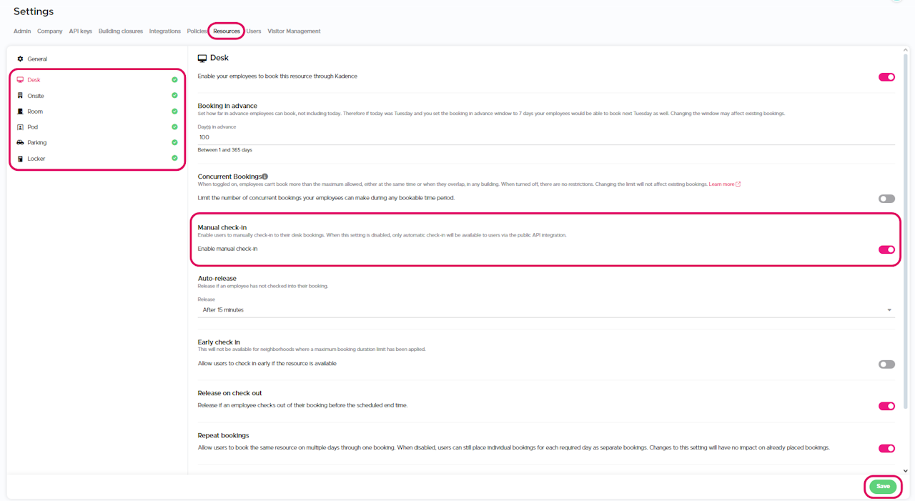Switch to the Policies tab

point(197,31)
